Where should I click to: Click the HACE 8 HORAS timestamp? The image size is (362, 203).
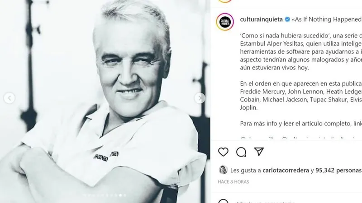pos(233,182)
